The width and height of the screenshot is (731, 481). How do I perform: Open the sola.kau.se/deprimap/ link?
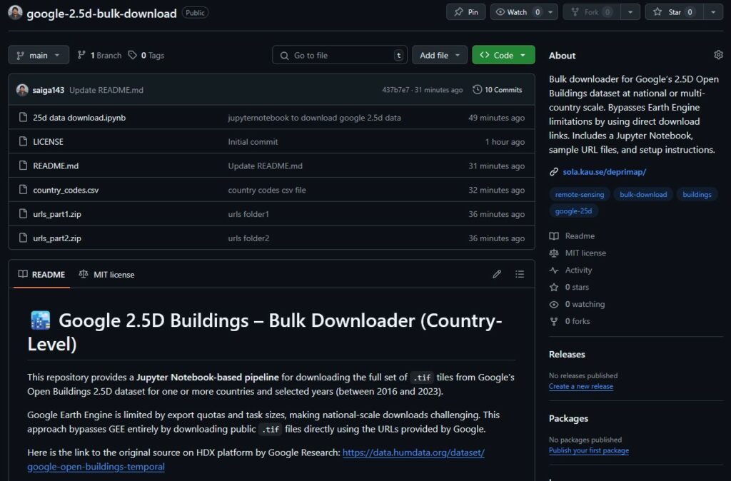pyautogui.click(x=604, y=172)
